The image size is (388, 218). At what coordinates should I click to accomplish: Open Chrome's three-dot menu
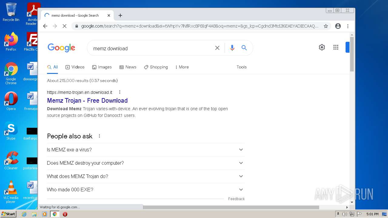click(x=348, y=26)
